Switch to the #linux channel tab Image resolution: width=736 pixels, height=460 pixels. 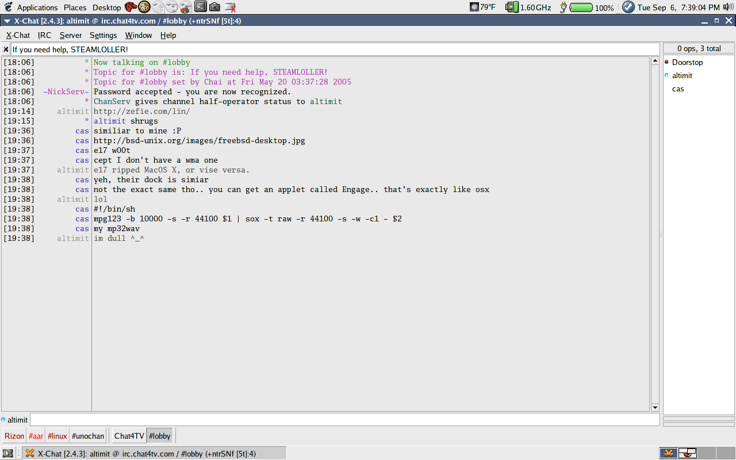[57, 436]
